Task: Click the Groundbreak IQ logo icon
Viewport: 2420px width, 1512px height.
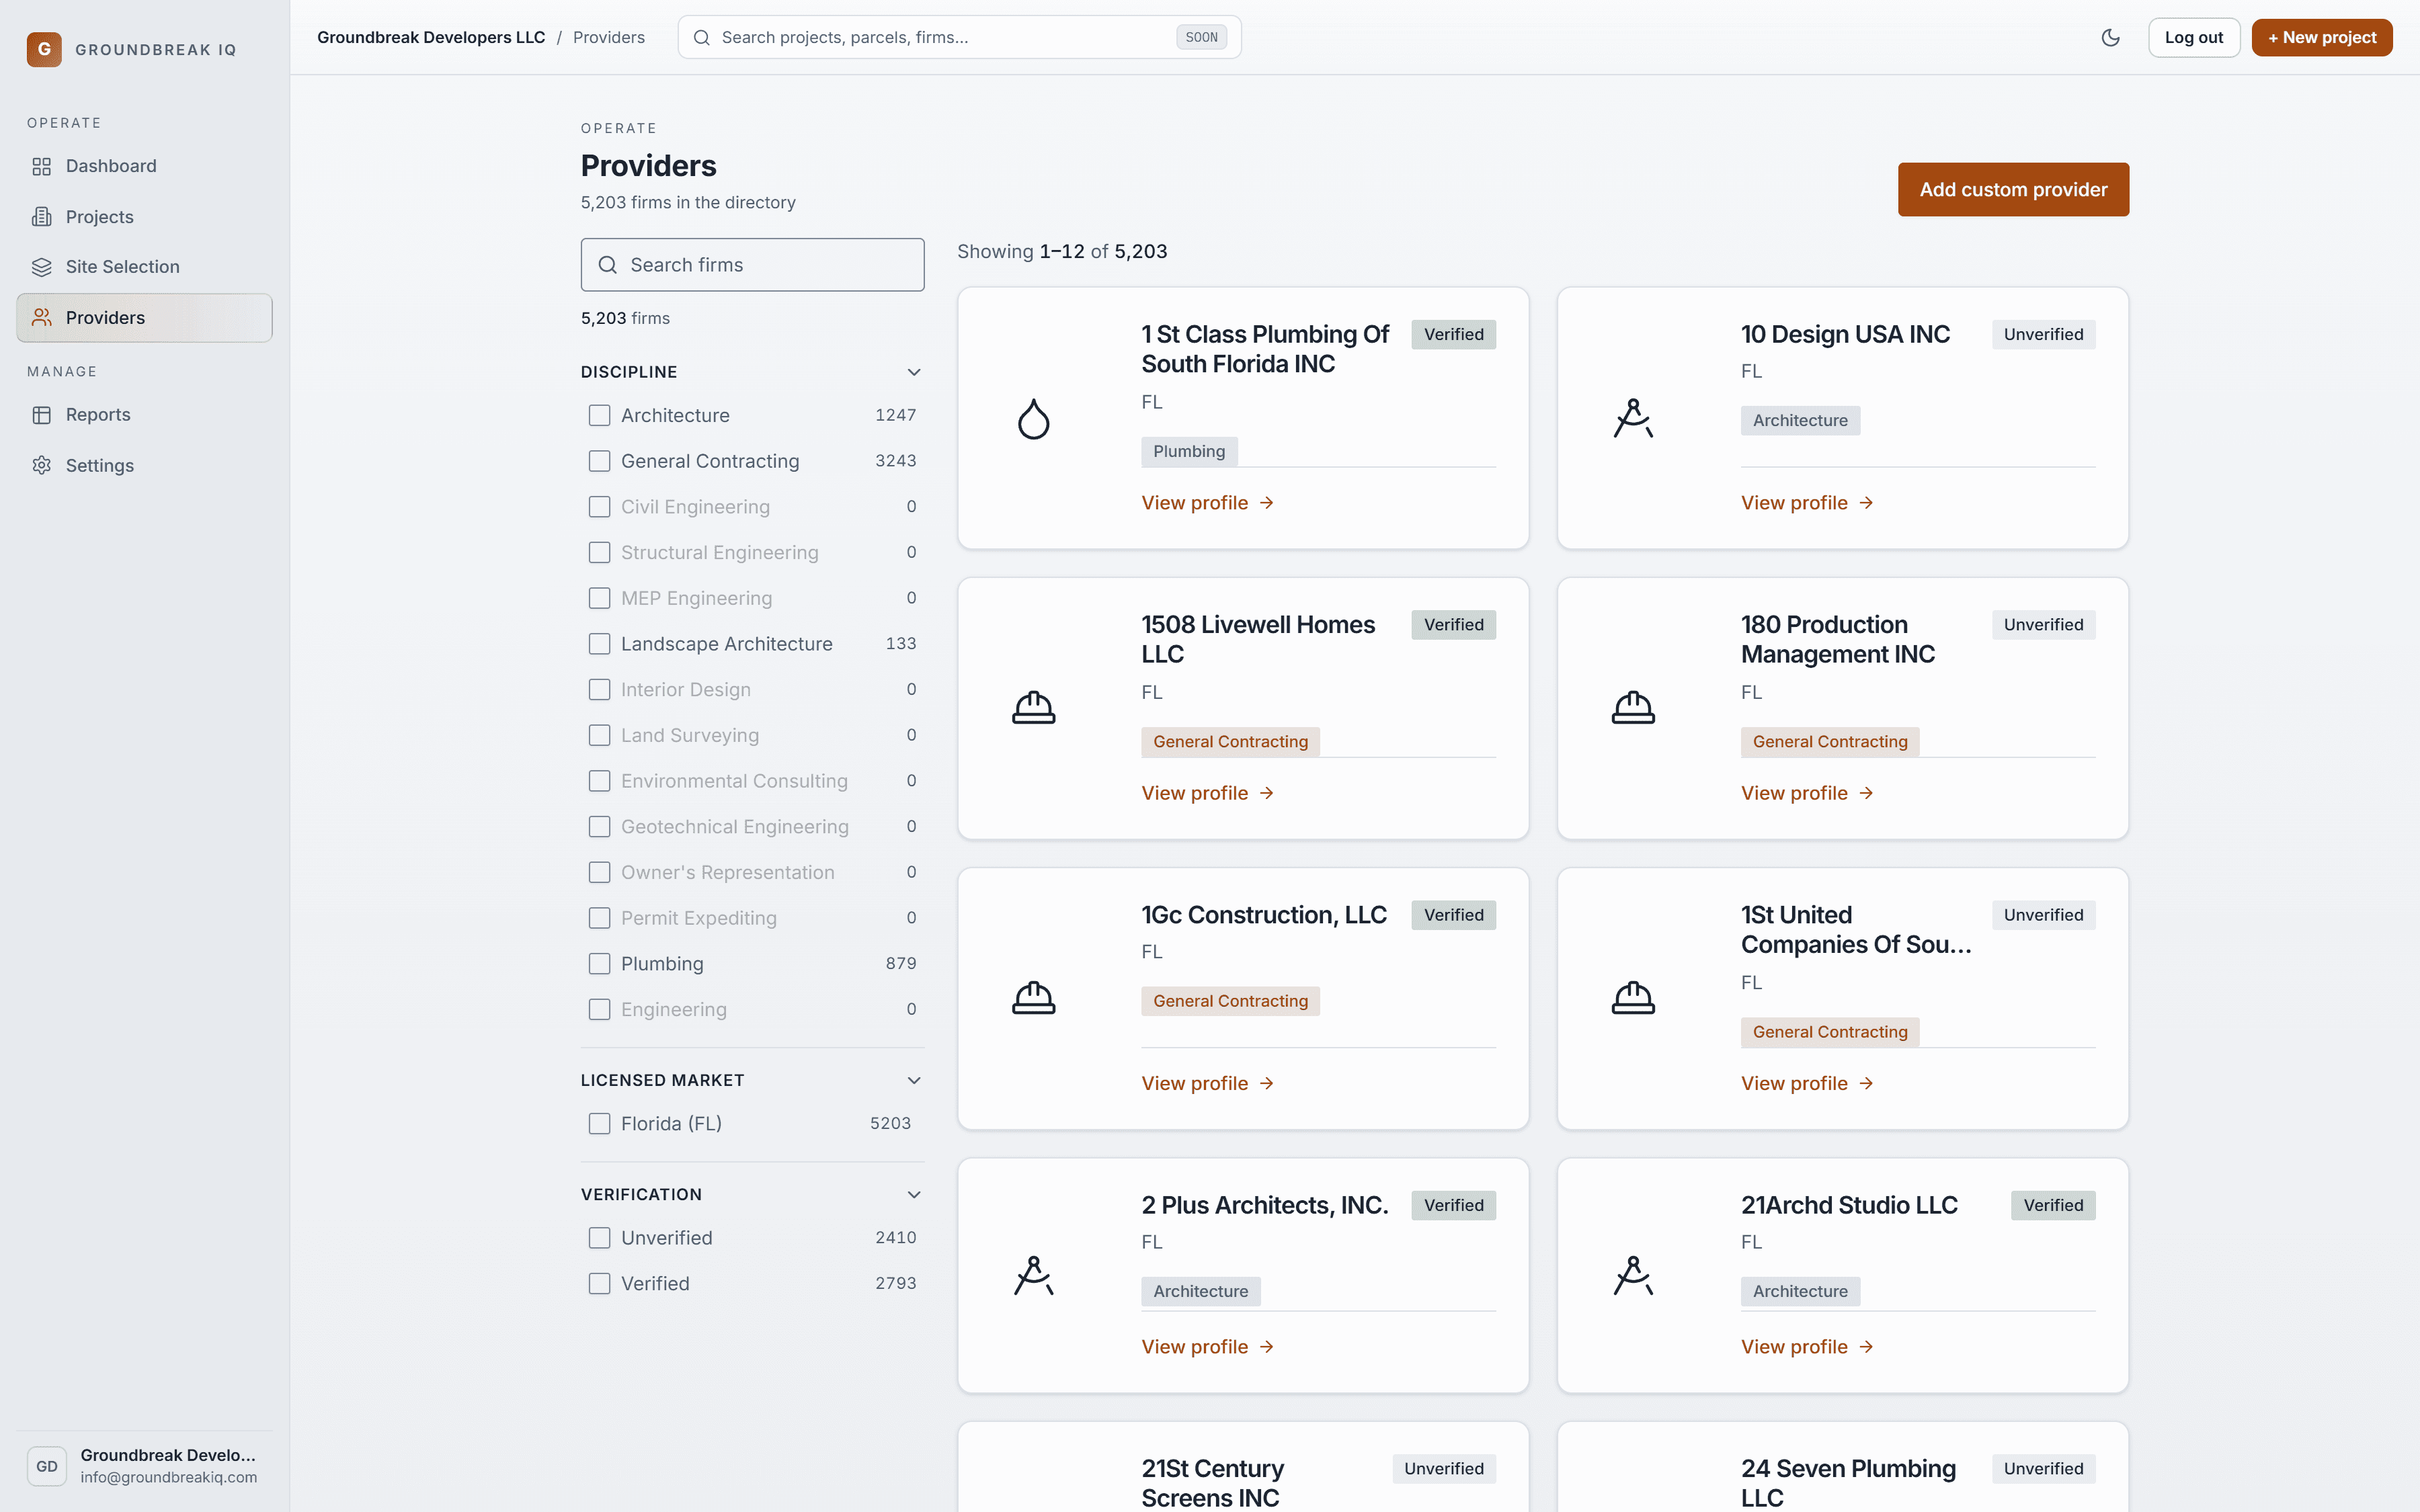Action: click(x=44, y=49)
